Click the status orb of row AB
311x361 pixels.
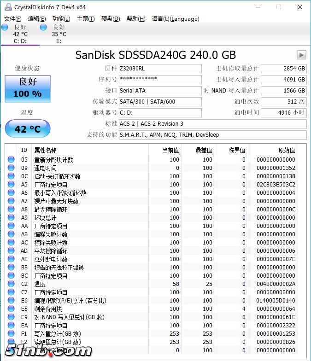click(11, 234)
